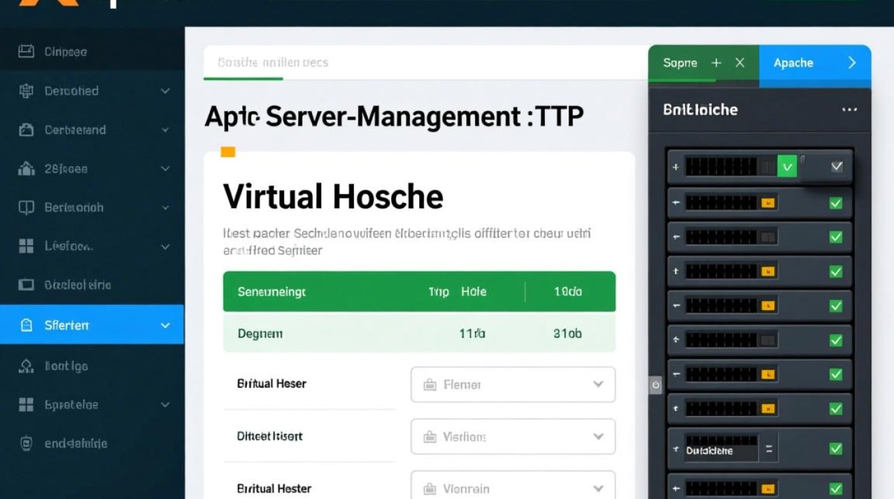The height and width of the screenshot is (499, 894).
Task: Toggle green checkbox on first server row
Action: (787, 166)
